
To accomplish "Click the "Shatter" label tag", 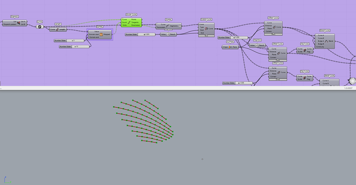I will [x=169, y=19].
